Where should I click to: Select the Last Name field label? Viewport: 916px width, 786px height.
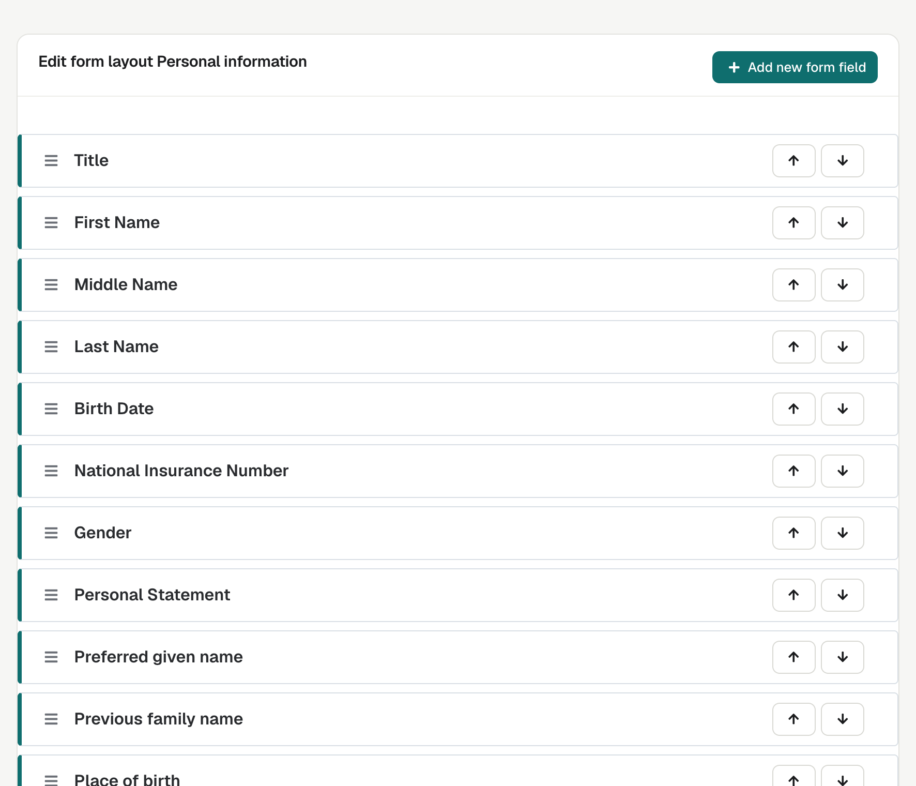116,346
